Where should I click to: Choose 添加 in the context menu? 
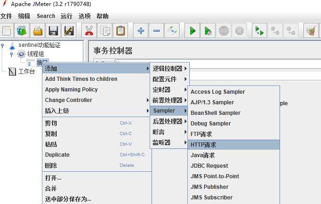96,68
